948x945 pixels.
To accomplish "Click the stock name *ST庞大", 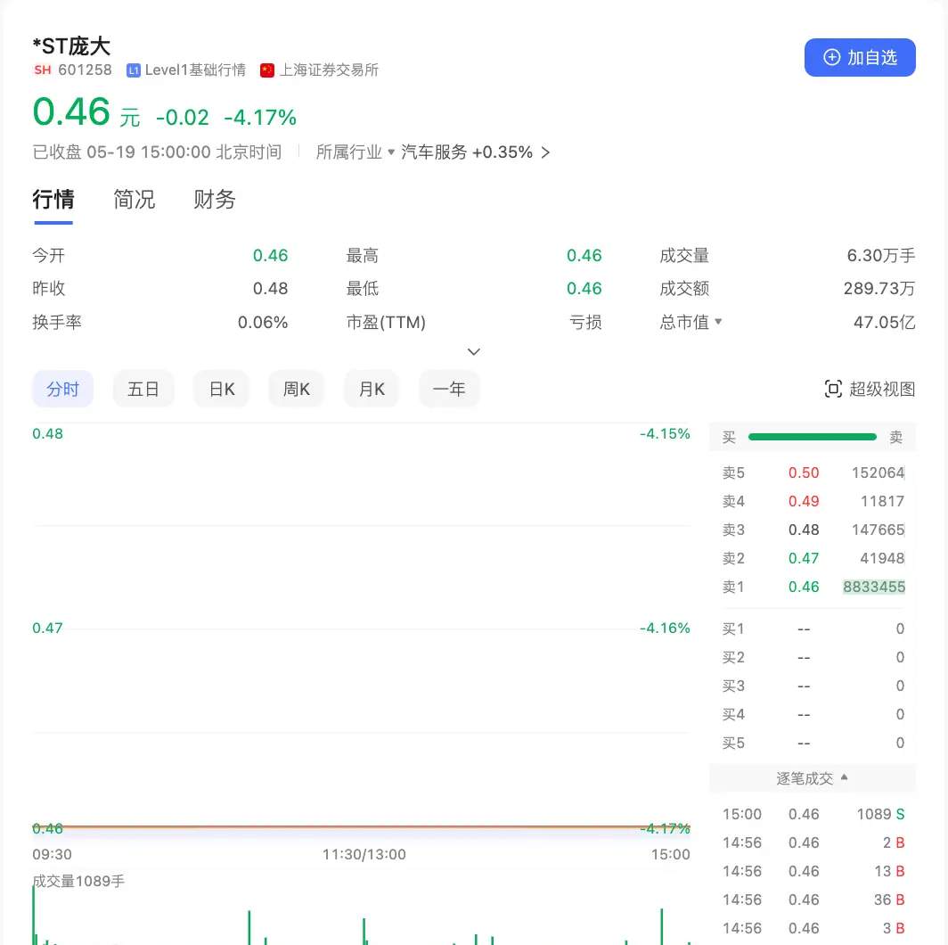I will (71, 46).
